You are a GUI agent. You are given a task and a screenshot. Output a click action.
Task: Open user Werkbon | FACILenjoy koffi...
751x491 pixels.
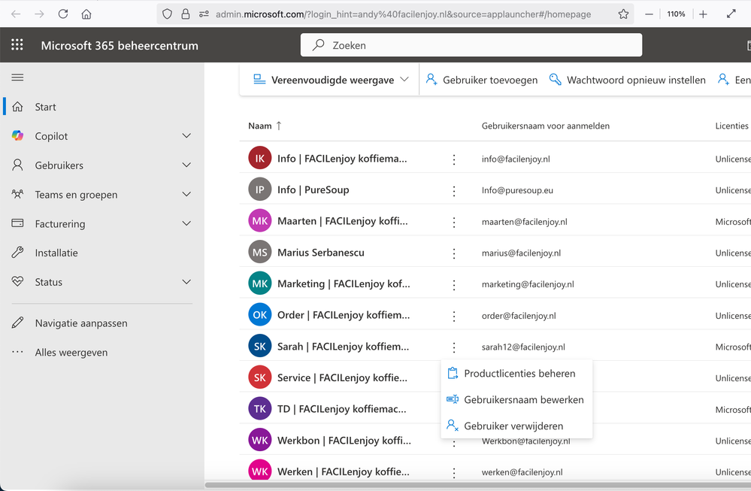click(344, 440)
